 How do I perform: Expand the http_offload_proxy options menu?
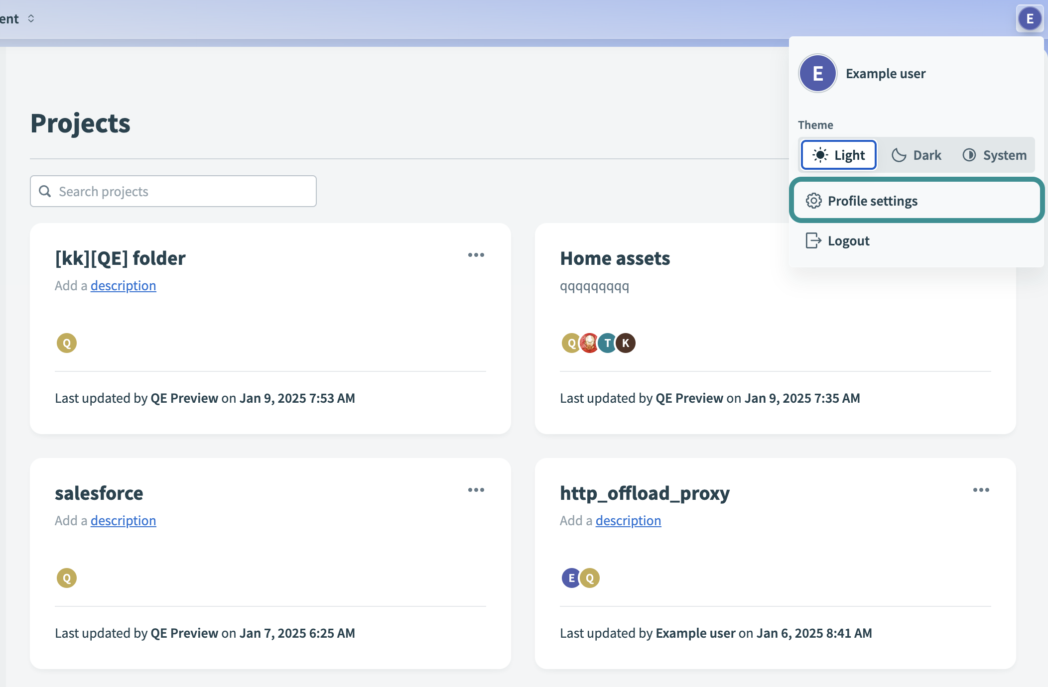[x=981, y=490]
